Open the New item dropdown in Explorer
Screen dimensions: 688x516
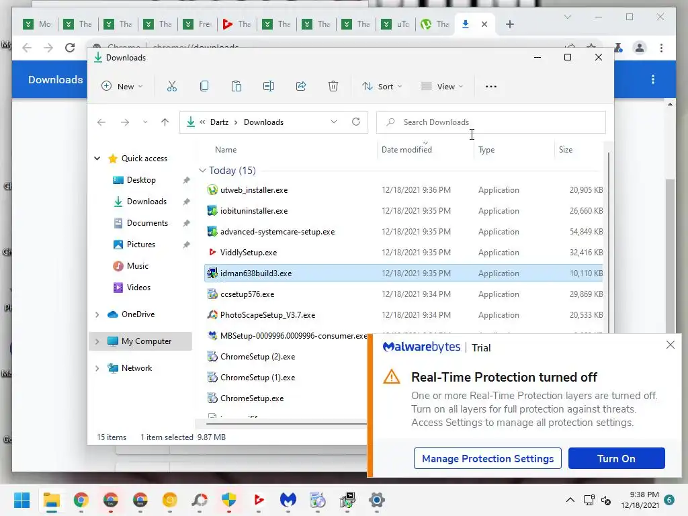click(122, 87)
